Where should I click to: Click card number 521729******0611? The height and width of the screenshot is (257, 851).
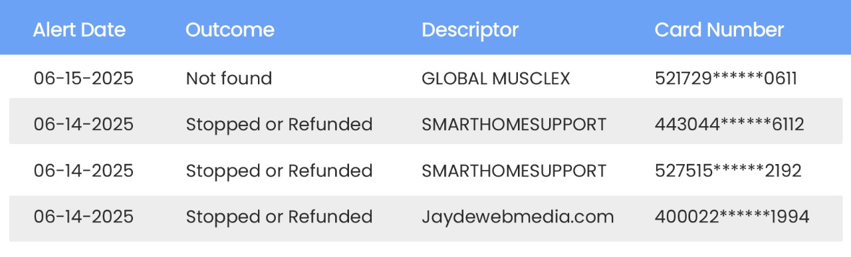pos(726,78)
